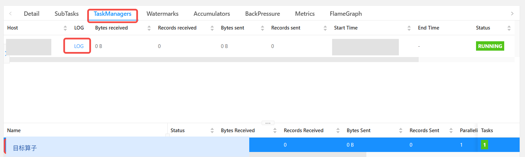
Task: Open the BackPressure tab
Action: point(262,14)
